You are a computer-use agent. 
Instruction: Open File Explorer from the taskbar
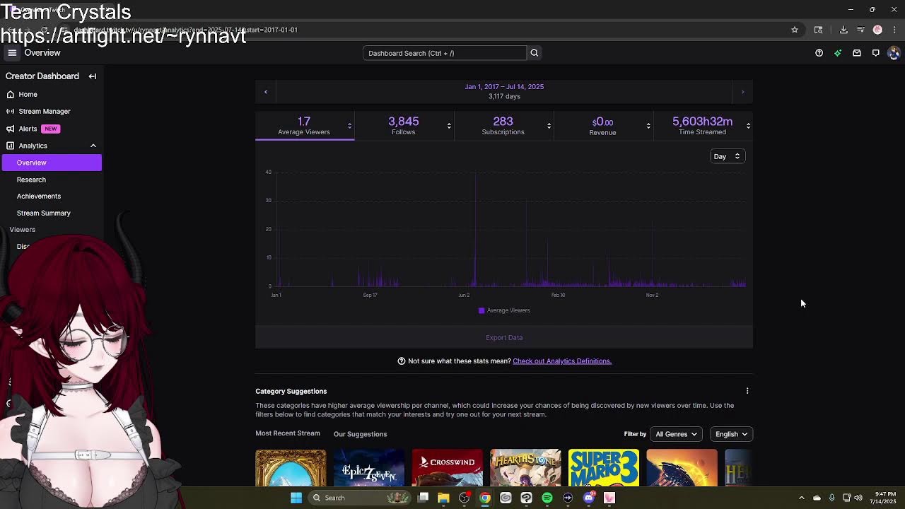click(x=443, y=498)
